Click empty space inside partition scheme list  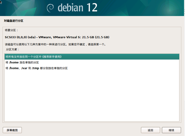click(x=92, y=98)
